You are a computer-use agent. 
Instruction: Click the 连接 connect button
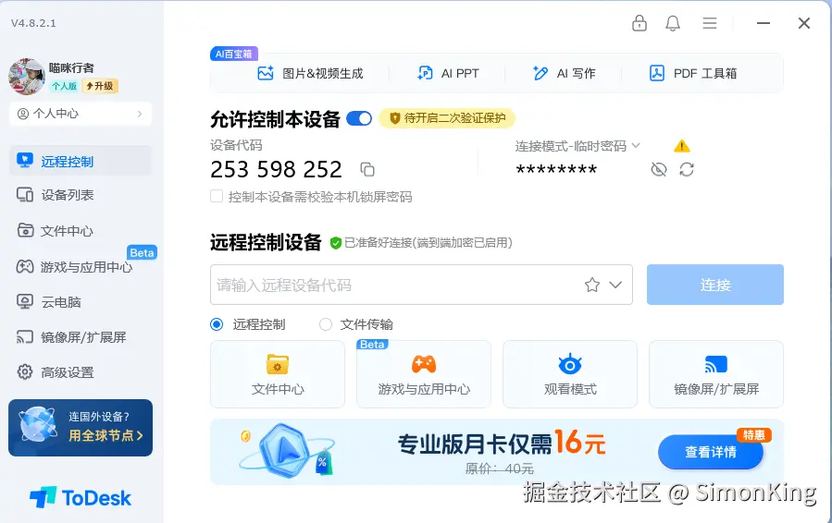(714, 285)
